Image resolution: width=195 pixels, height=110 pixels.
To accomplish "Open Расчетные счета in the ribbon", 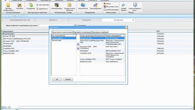I will tap(111, 7).
